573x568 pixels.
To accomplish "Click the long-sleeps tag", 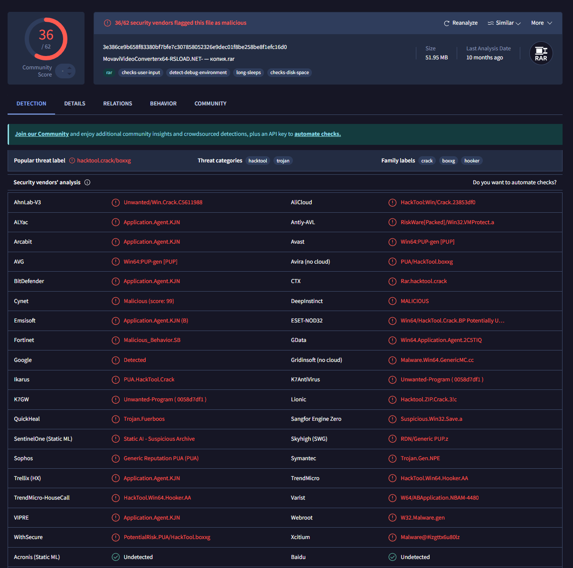I will pos(248,73).
